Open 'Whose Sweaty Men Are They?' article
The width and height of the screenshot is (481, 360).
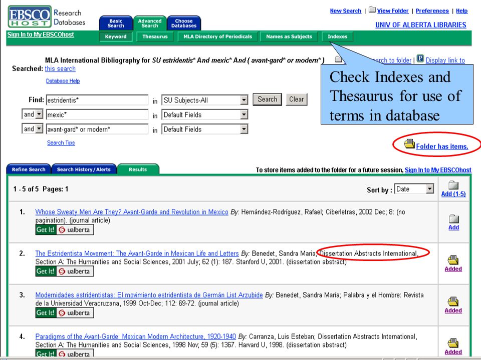pos(132,212)
